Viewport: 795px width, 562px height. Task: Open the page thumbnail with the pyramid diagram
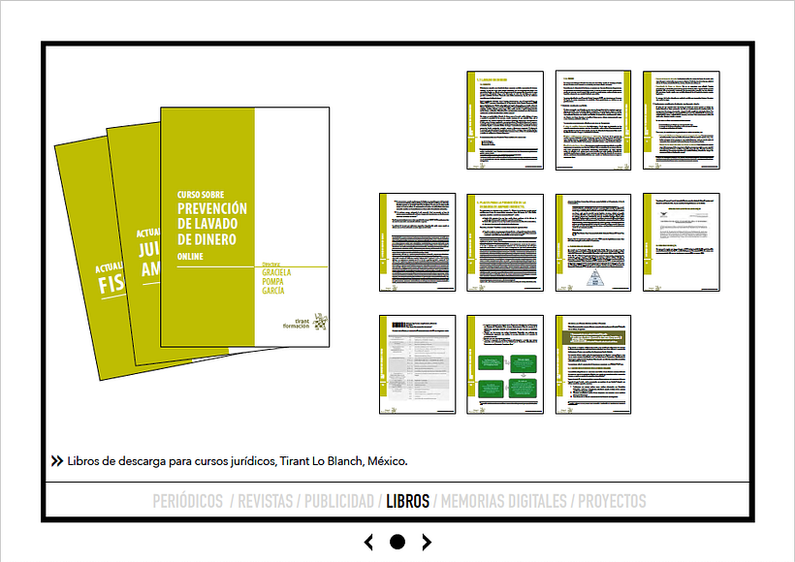pyautogui.click(x=593, y=242)
